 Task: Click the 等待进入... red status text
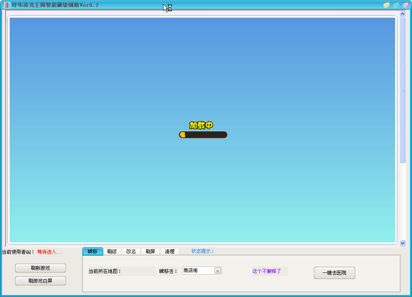click(x=50, y=252)
